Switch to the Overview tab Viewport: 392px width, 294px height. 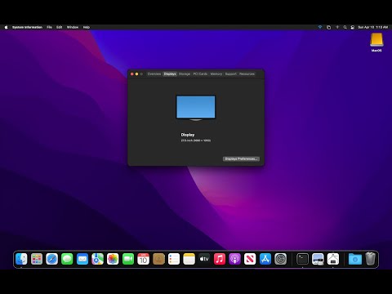coord(154,73)
